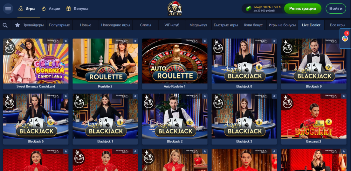The height and width of the screenshot is (171, 351).
Task: Open the Игры menu item
Action: (x=27, y=9)
